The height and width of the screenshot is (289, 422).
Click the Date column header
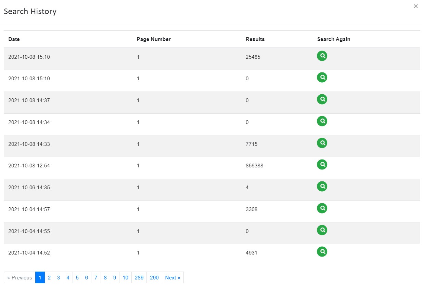[x=14, y=39]
